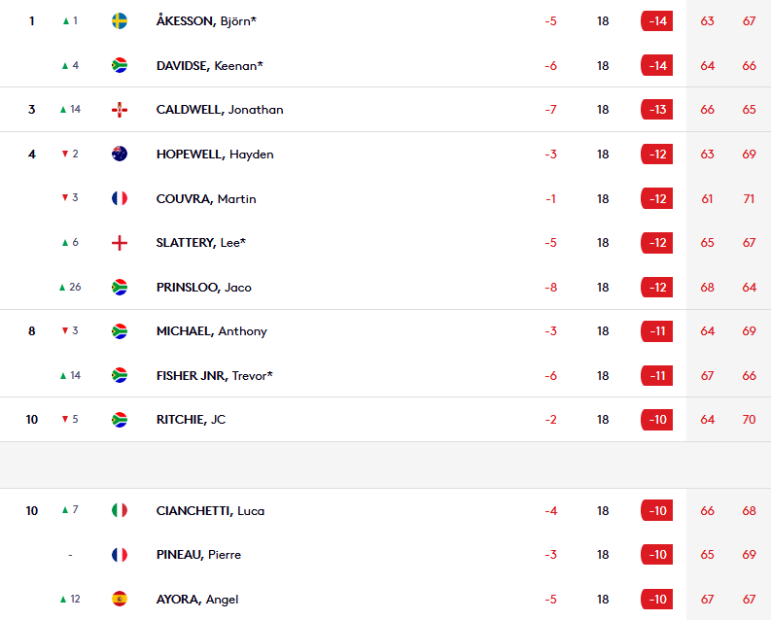Select CALDWELL, Jonathan name
Viewport: 771px width, 620px height.
[220, 110]
